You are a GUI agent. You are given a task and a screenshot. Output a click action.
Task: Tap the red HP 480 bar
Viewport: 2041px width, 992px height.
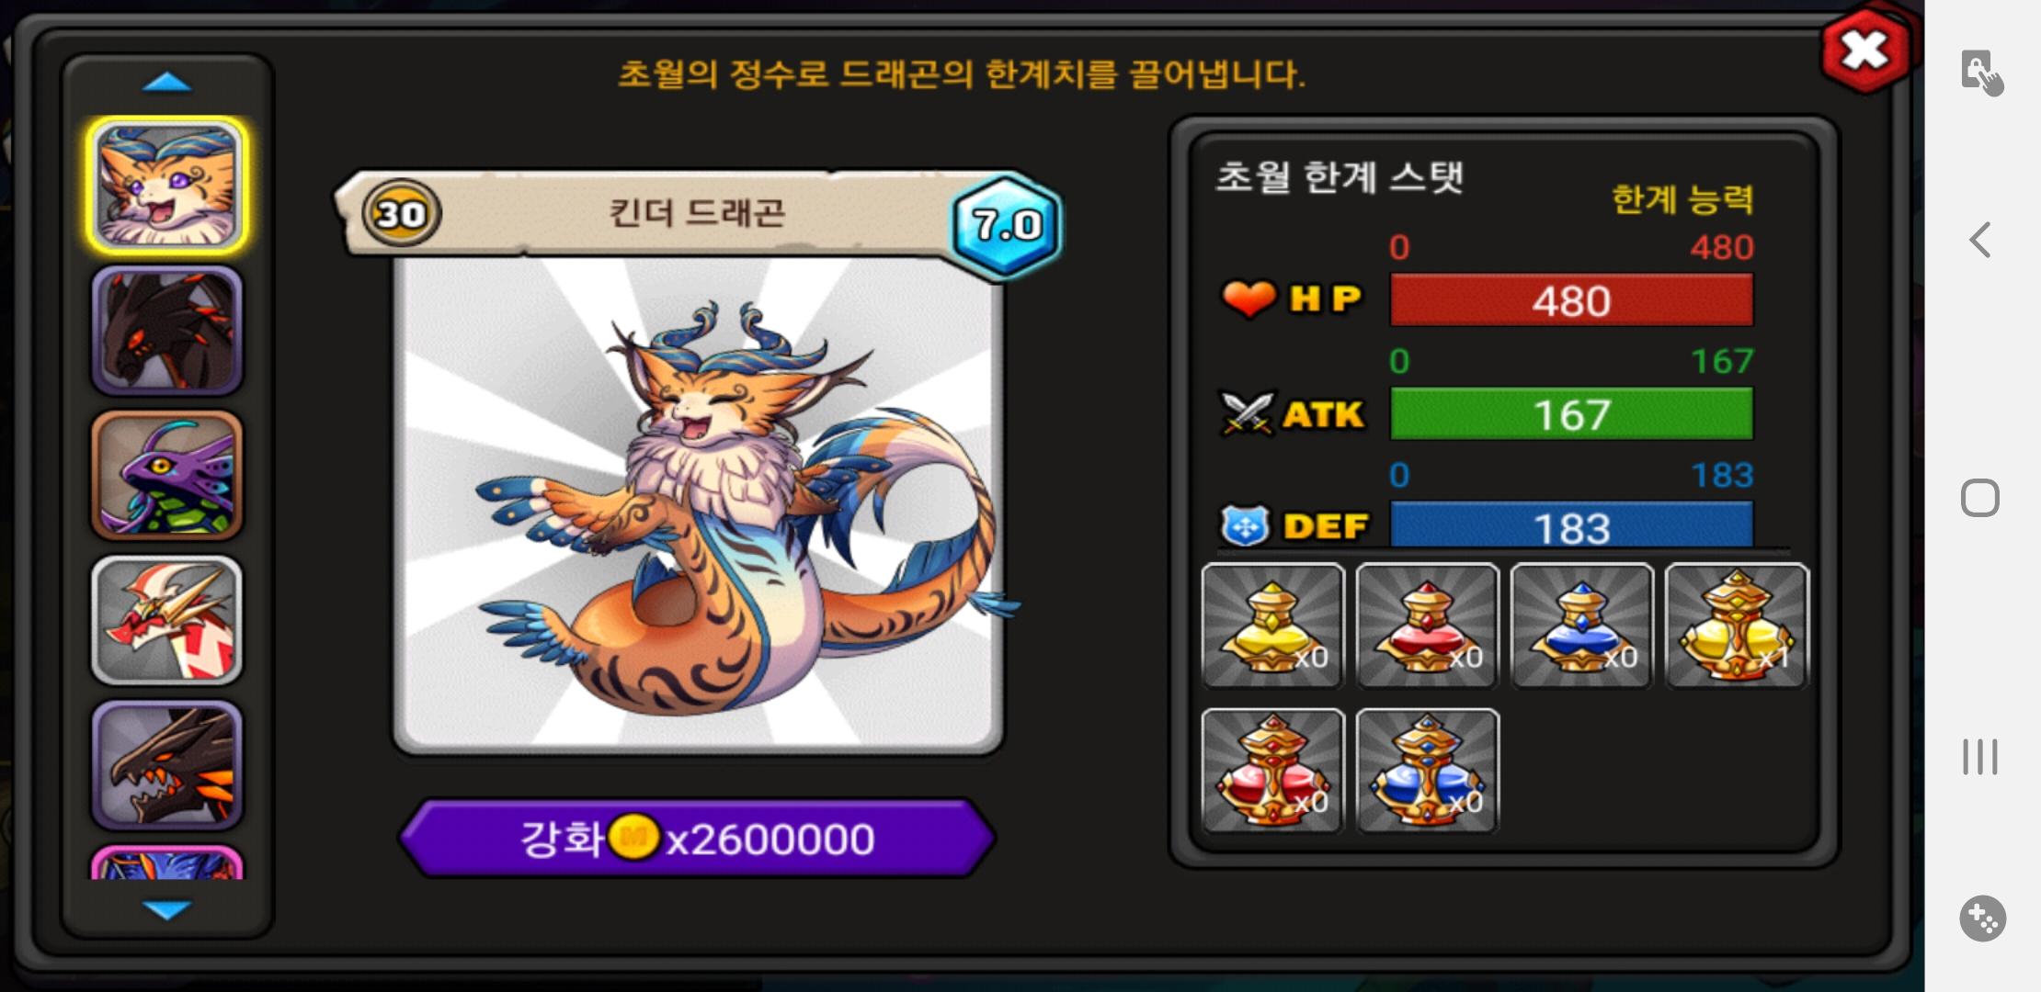click(x=1571, y=300)
